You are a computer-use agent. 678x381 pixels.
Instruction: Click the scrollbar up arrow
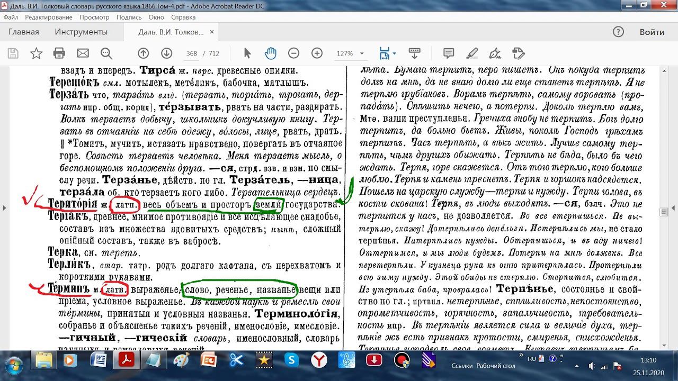(x=663, y=71)
